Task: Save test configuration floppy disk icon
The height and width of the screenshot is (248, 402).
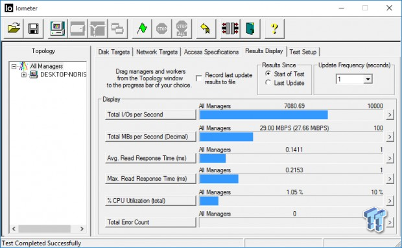Action: [x=33, y=28]
